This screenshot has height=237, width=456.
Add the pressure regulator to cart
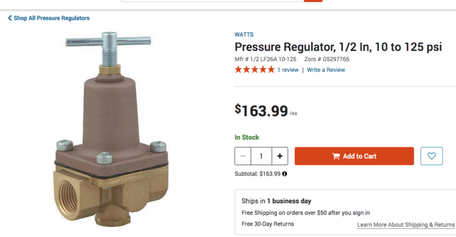pyautogui.click(x=354, y=156)
